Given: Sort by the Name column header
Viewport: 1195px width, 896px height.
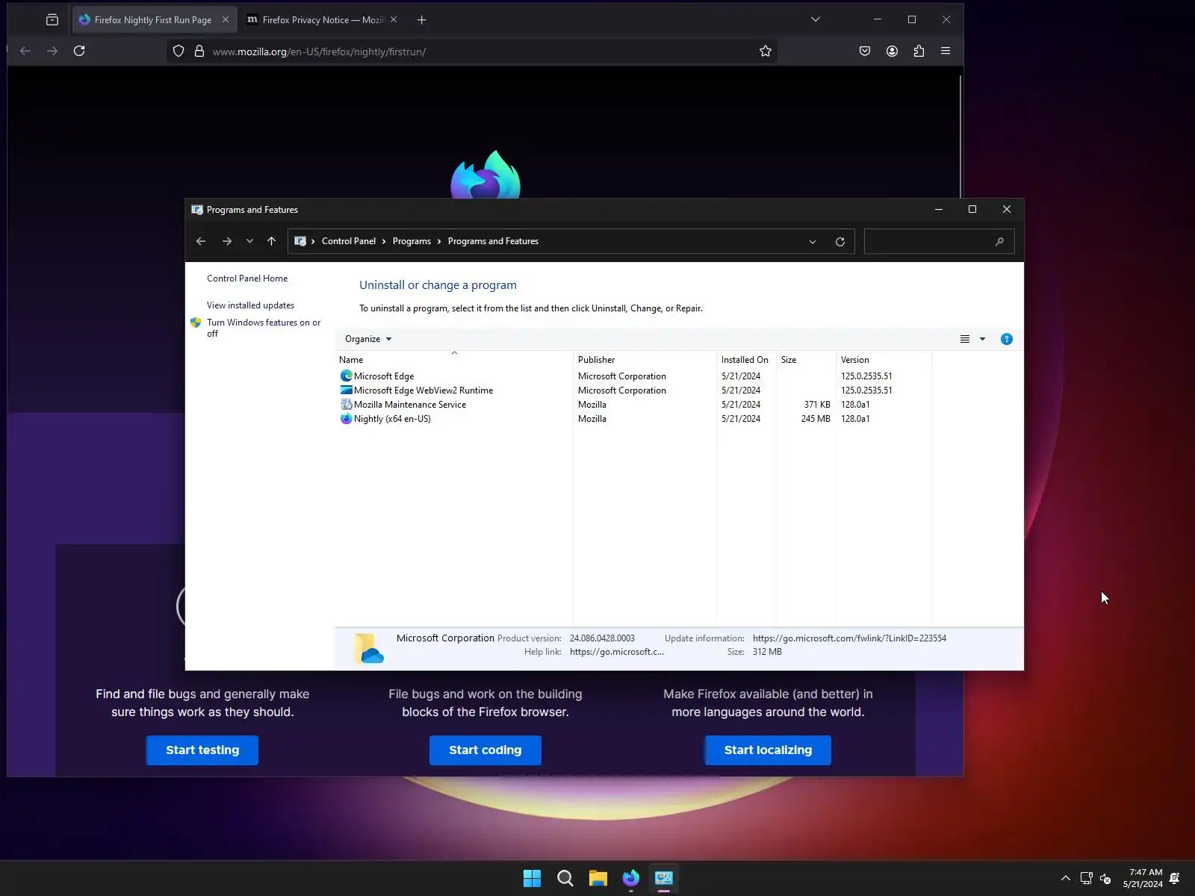Looking at the screenshot, I should coord(454,360).
